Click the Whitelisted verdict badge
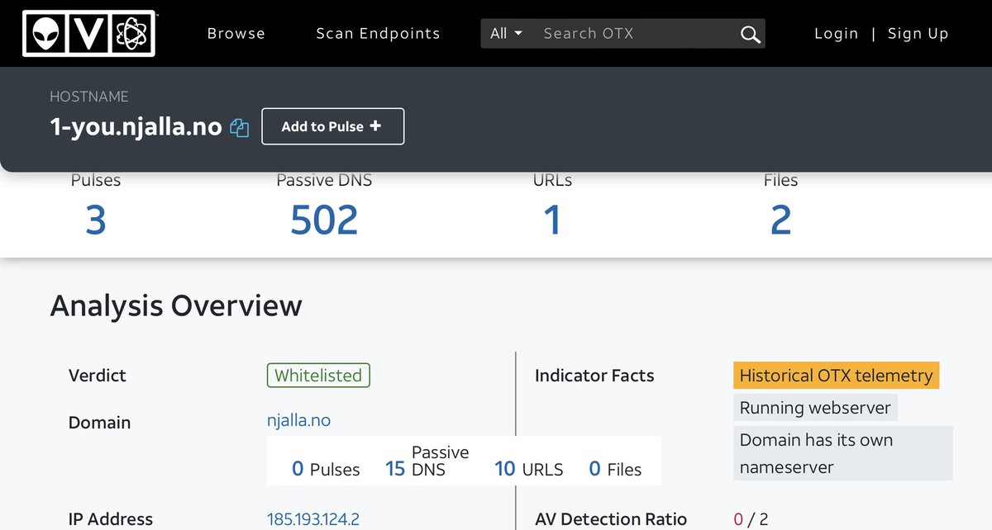Image resolution: width=992 pixels, height=530 pixels. pyautogui.click(x=318, y=376)
